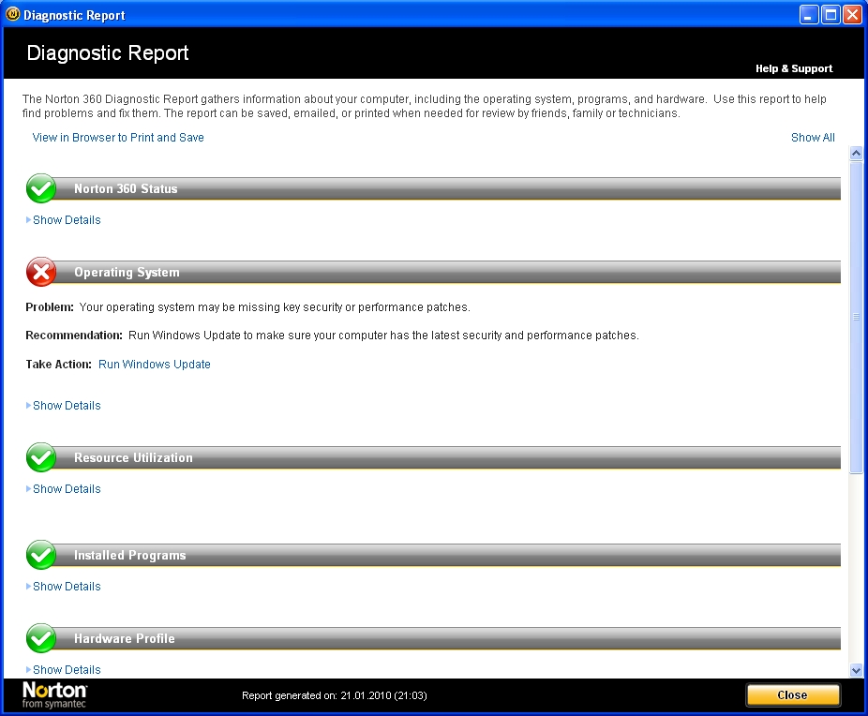This screenshot has width=868, height=716.
Task: Click the Show All link
Action: pos(813,137)
